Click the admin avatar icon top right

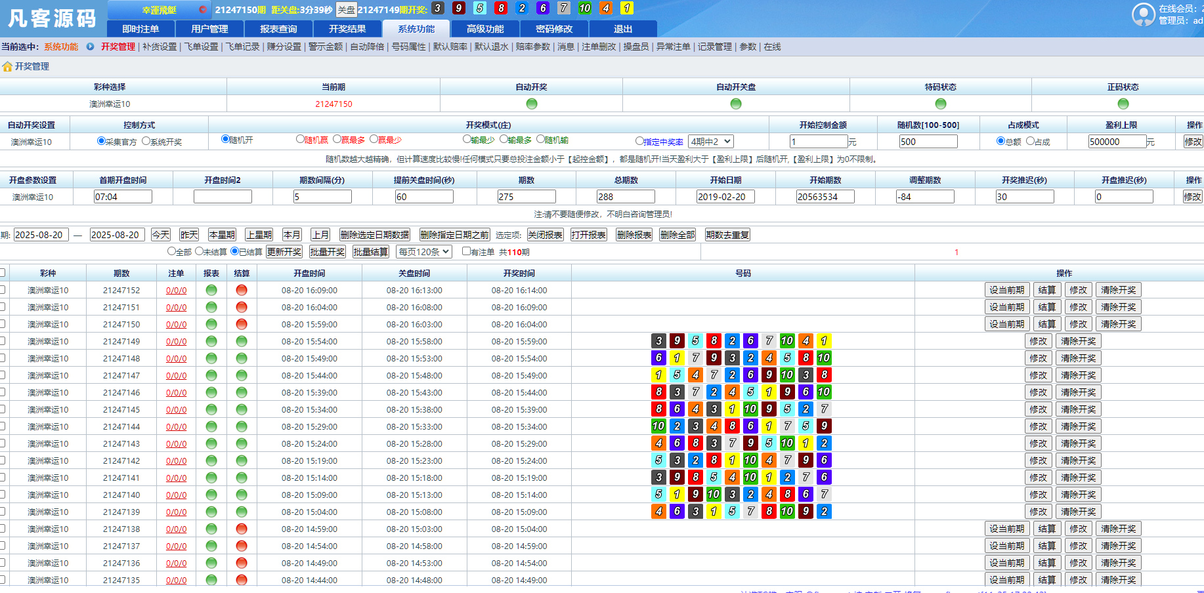(x=1144, y=15)
